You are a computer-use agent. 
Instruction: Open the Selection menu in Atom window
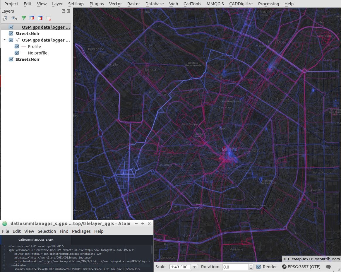47,231
